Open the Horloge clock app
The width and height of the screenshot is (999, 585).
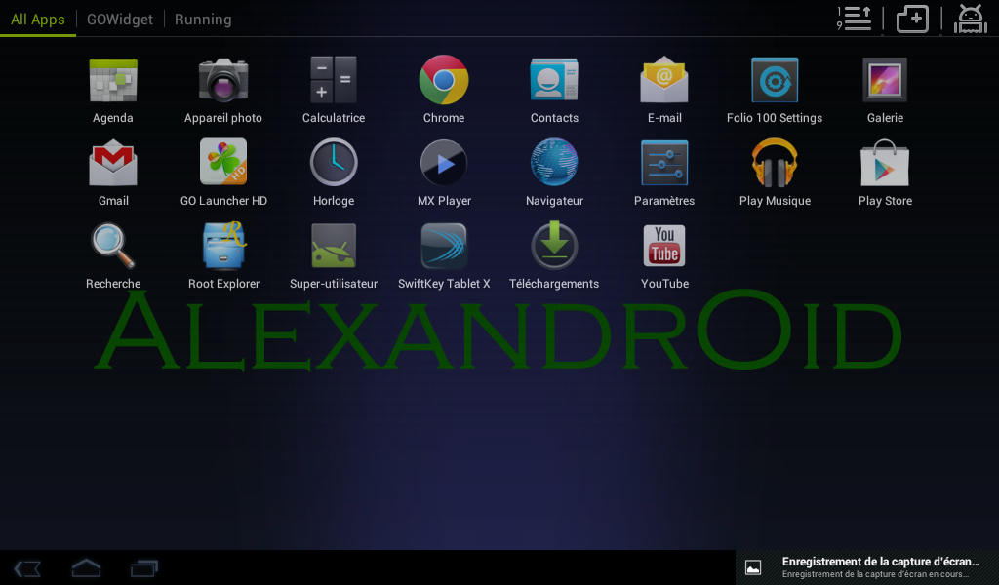click(x=334, y=172)
